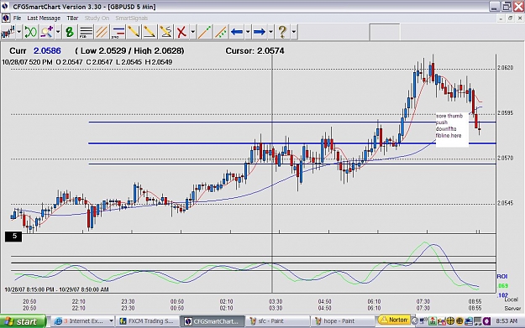Click the Cursor: 2.0574 readout
Image resolution: width=525 pixels, height=328 pixels.
pyautogui.click(x=255, y=51)
